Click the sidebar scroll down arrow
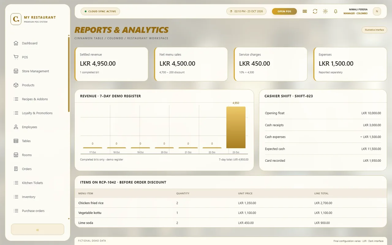The image size is (392, 245). [69, 219]
